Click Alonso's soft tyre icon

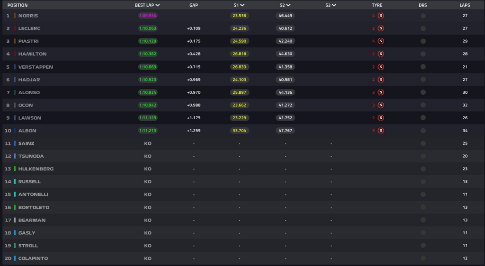click(x=381, y=92)
